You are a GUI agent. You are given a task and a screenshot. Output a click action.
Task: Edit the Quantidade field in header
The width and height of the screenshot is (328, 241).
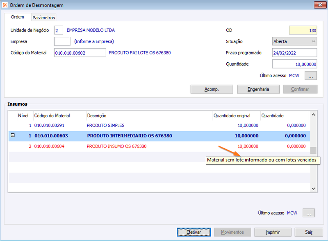(x=294, y=64)
